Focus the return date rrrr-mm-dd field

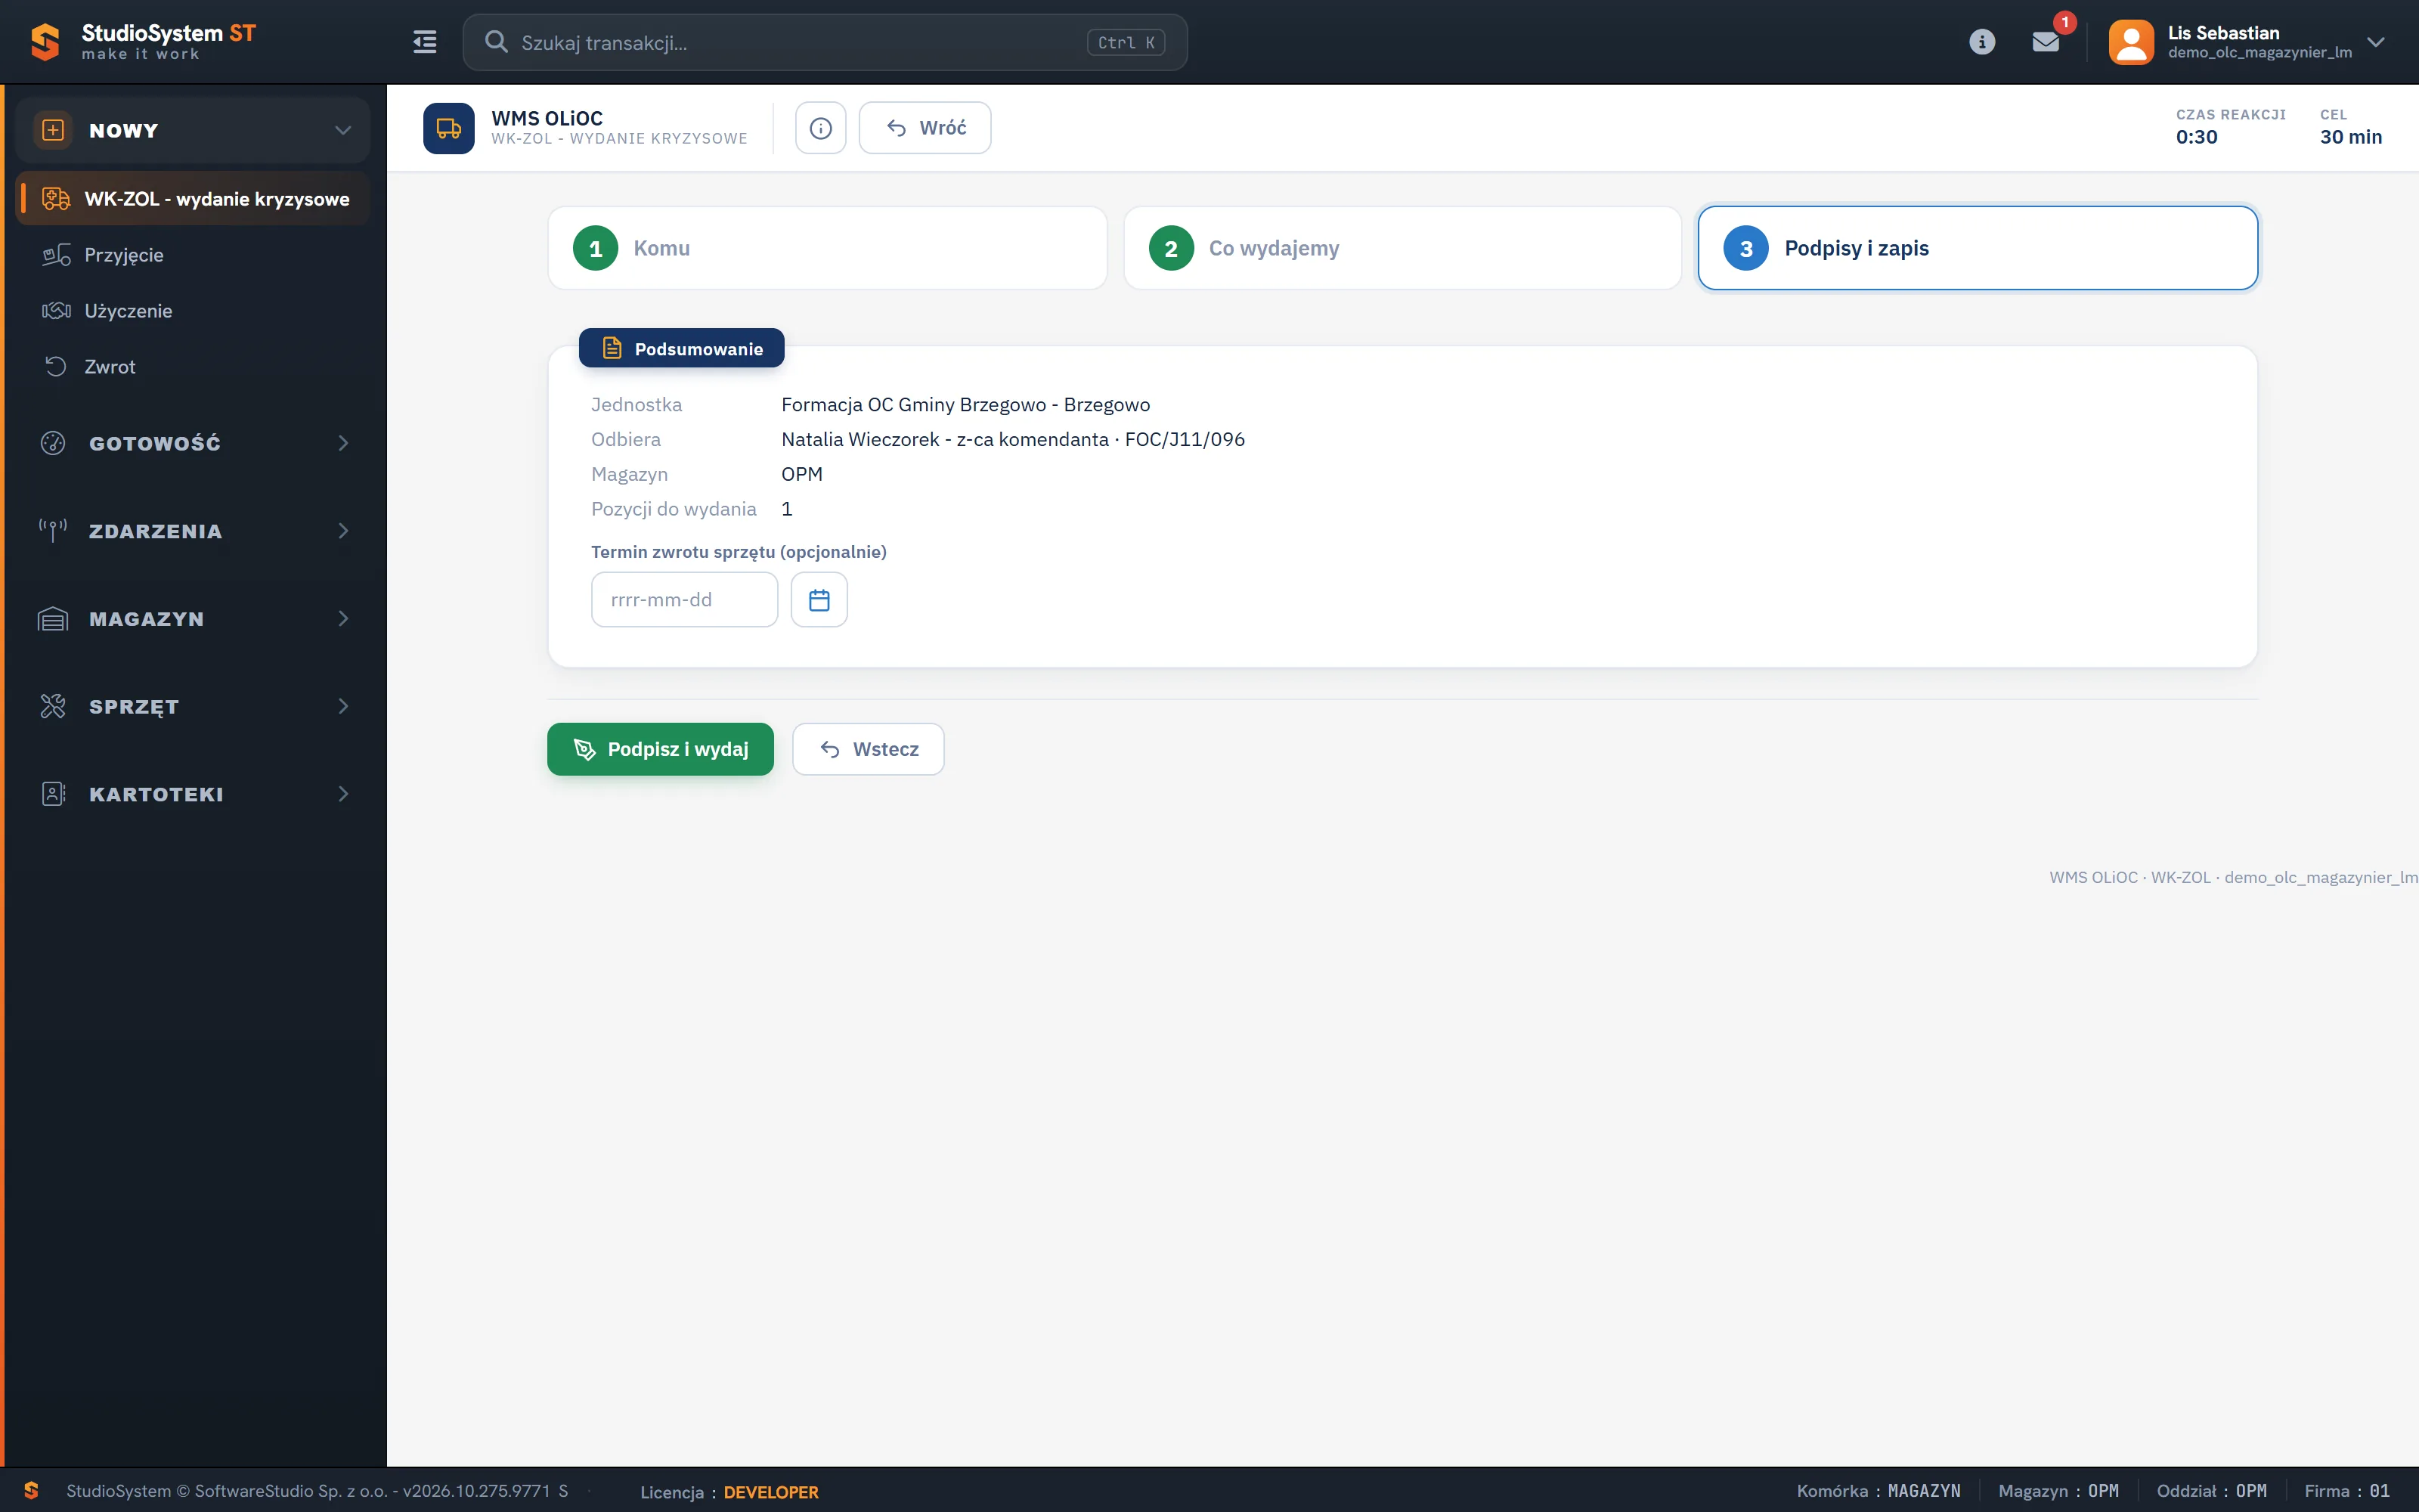tap(683, 600)
